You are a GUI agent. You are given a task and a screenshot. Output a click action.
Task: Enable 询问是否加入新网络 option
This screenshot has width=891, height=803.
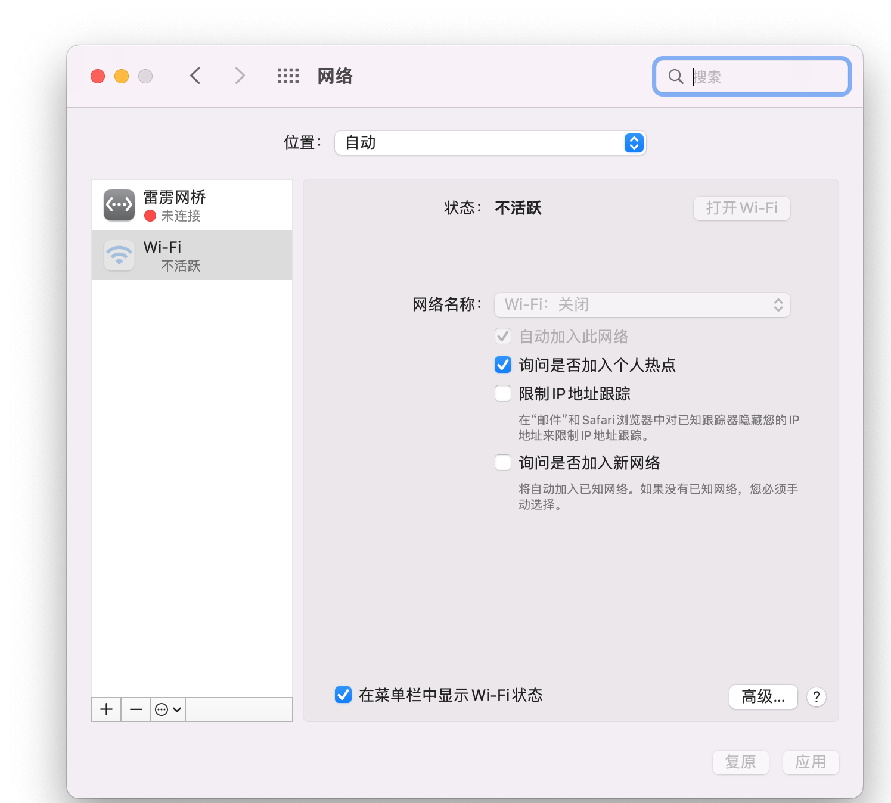(502, 462)
